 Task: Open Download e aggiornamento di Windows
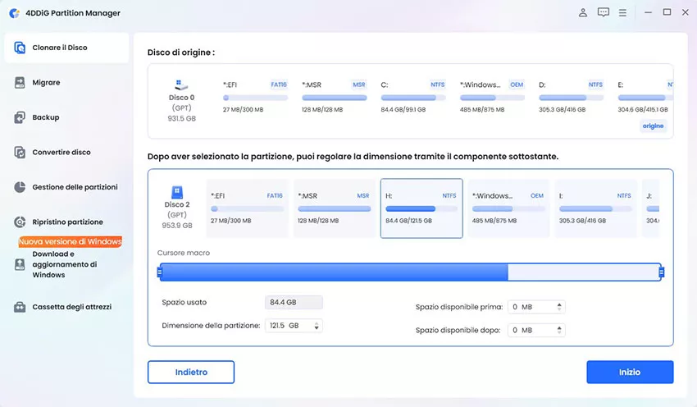point(20,264)
